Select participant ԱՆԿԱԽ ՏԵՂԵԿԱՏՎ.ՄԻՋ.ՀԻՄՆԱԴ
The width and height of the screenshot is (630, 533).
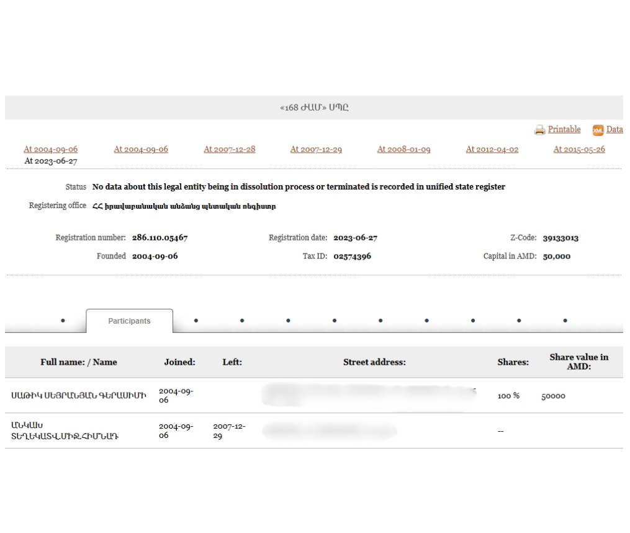coord(65,431)
